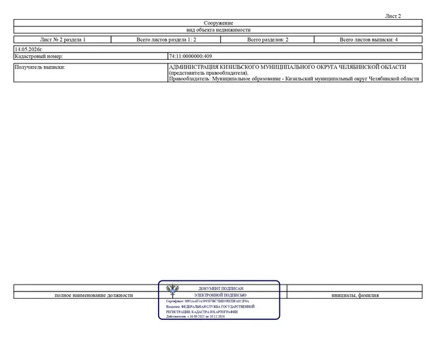This screenshot has height=337, width=436.
Task: Click the 'Правообладатель: Муниципальное образование' line
Action: pyautogui.click(x=294, y=78)
